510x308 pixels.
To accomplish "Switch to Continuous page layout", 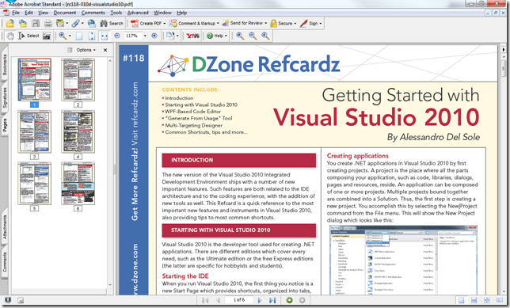I will click(474, 300).
